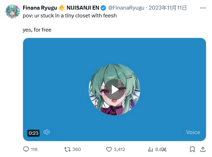Click the reply speech bubble icon
The image size is (212, 157).
pos(26,149)
